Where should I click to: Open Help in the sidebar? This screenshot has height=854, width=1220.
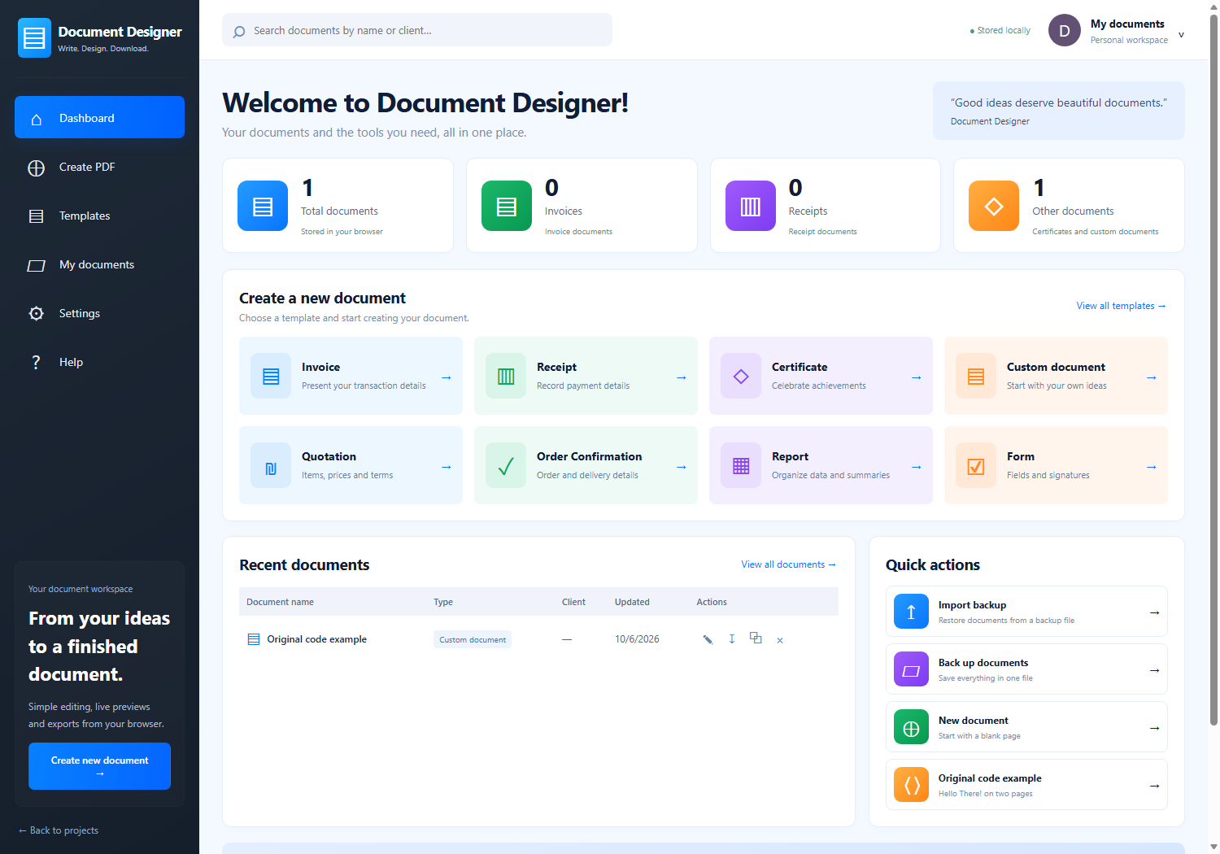coord(99,362)
